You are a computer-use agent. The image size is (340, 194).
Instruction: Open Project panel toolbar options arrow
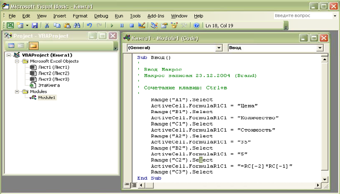(116, 46)
